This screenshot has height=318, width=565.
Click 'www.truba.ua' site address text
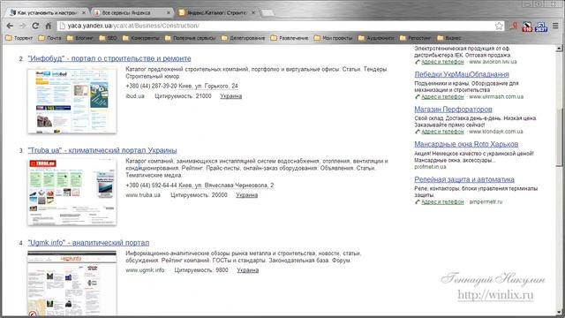(143, 195)
